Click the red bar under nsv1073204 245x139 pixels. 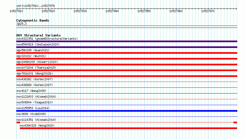127,70
